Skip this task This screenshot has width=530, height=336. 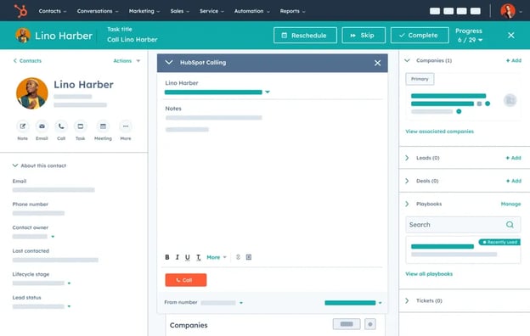coord(364,35)
